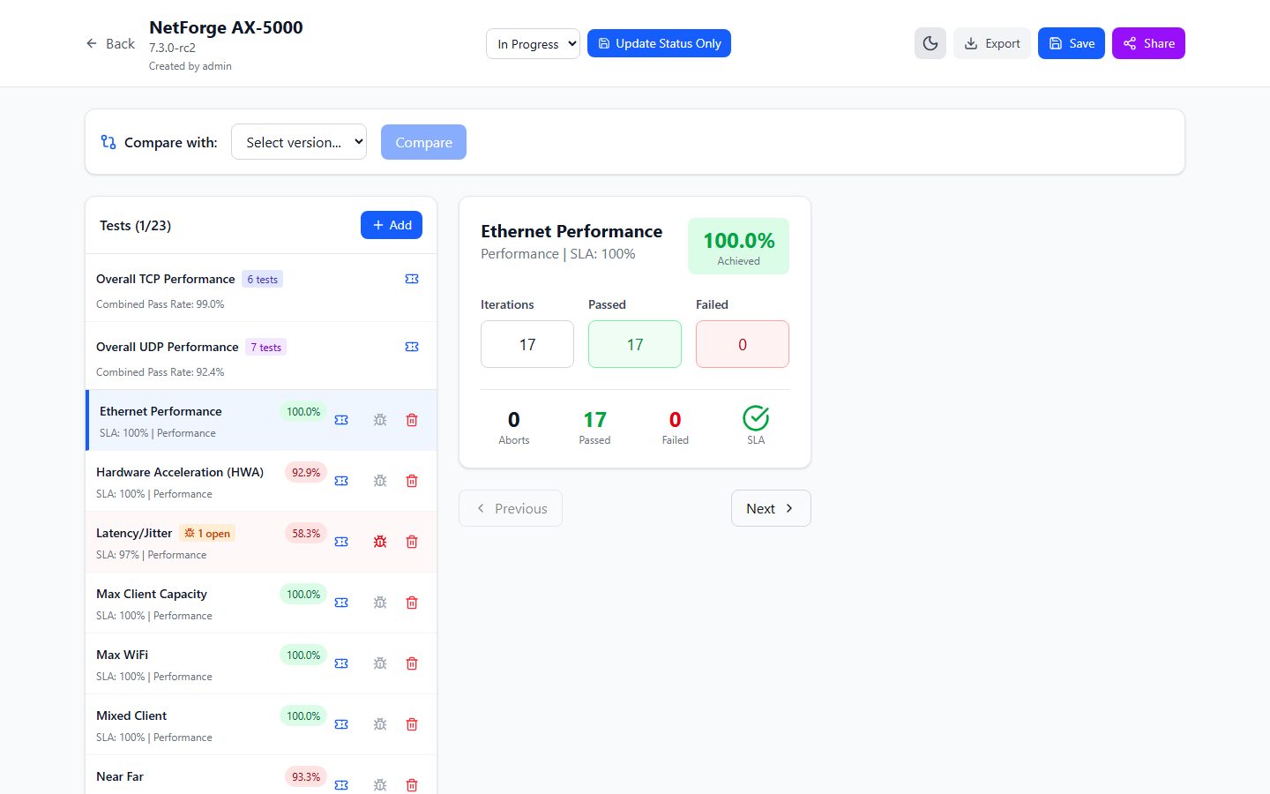Edit the Iterations input field
The image size is (1270, 794).
tap(527, 344)
